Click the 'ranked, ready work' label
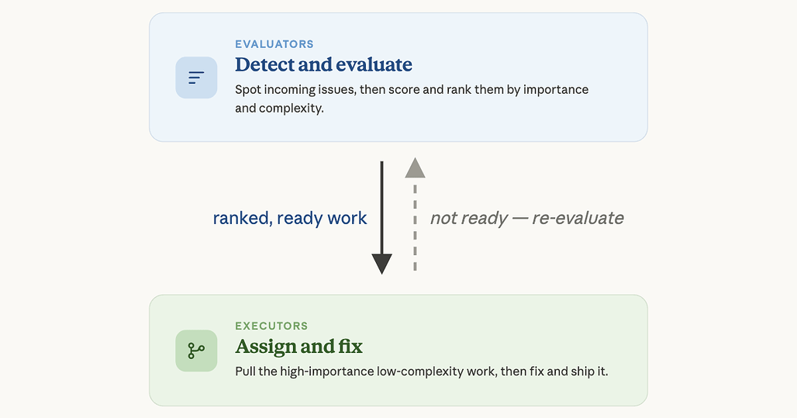The image size is (797, 418). (290, 218)
